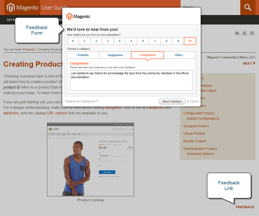Click the remove highlighting icon
Viewport: 259px width, 216px height.
[244, 33]
